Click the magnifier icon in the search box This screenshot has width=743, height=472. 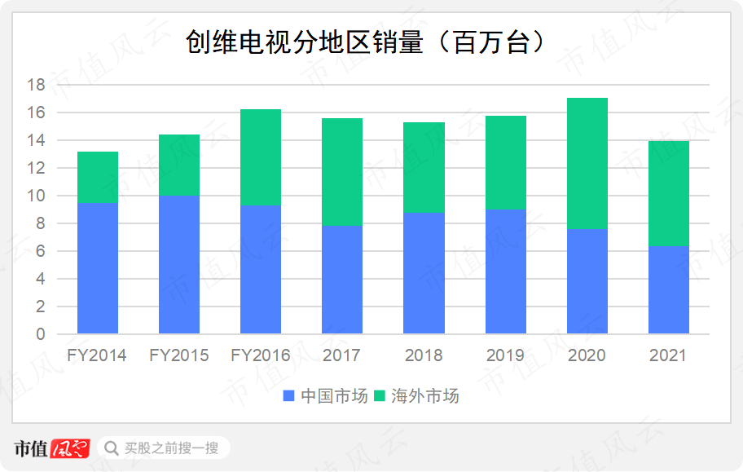[x=110, y=448]
